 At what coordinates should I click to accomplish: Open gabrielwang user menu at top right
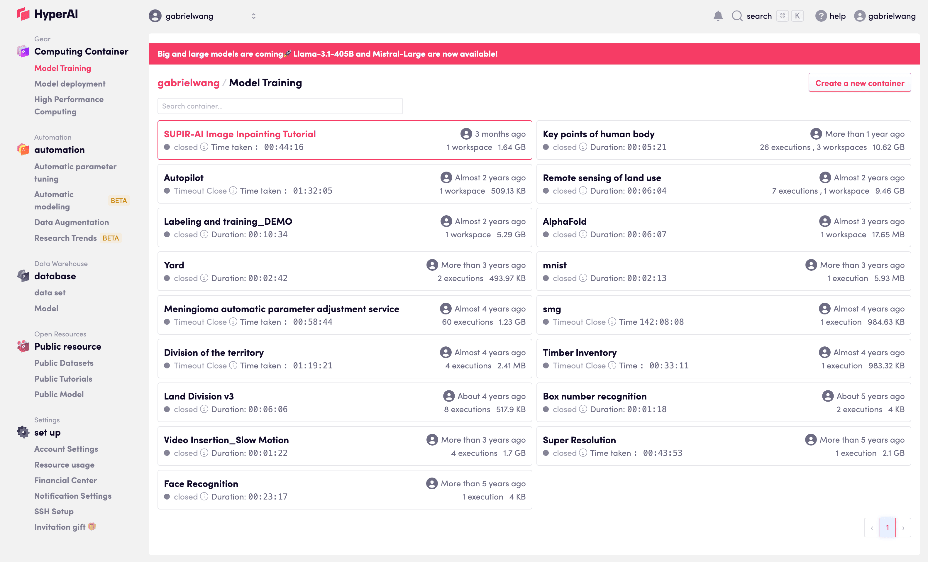[x=885, y=16]
